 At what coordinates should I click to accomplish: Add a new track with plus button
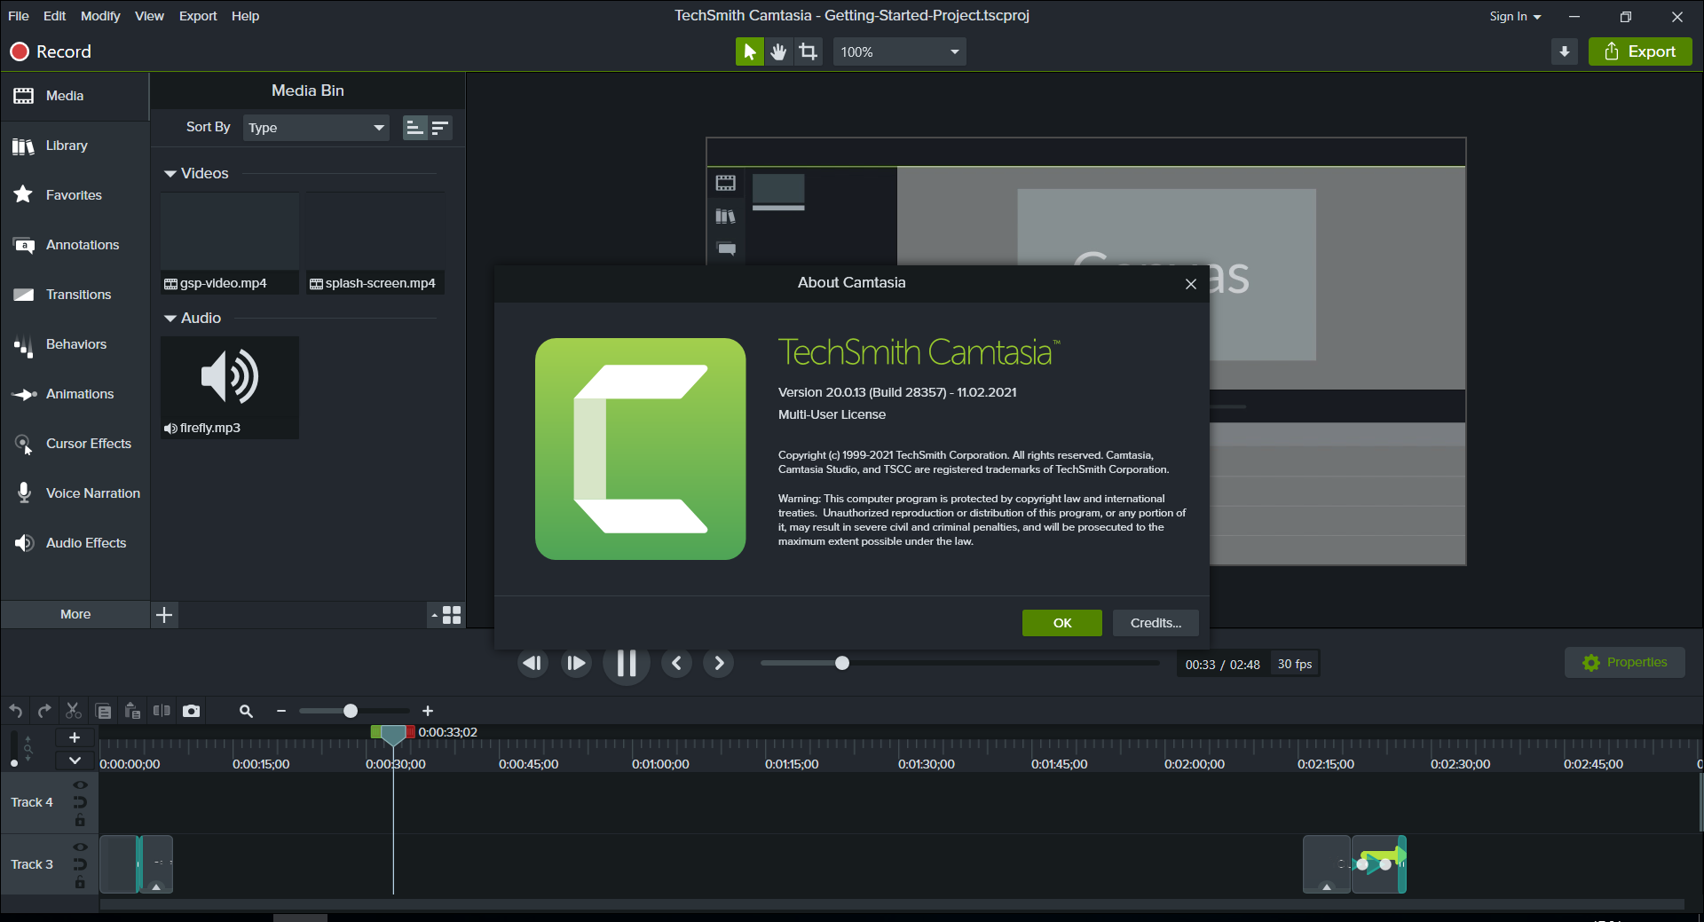pyautogui.click(x=75, y=737)
